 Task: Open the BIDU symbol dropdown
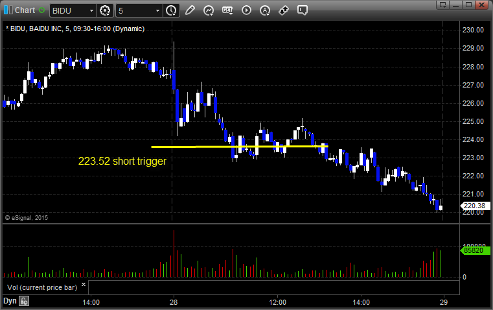coord(91,10)
